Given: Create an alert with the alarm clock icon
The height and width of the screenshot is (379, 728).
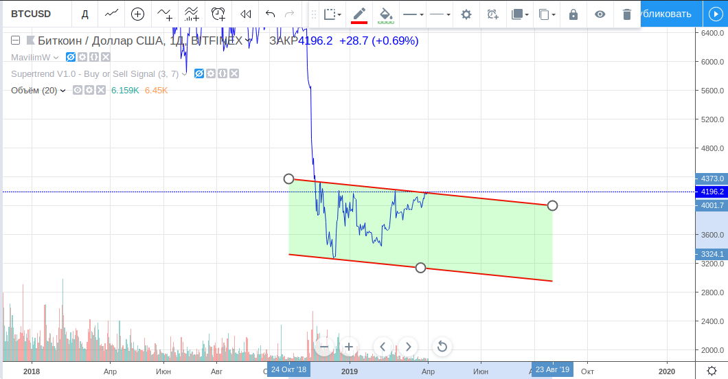Looking at the screenshot, I should [218, 14].
